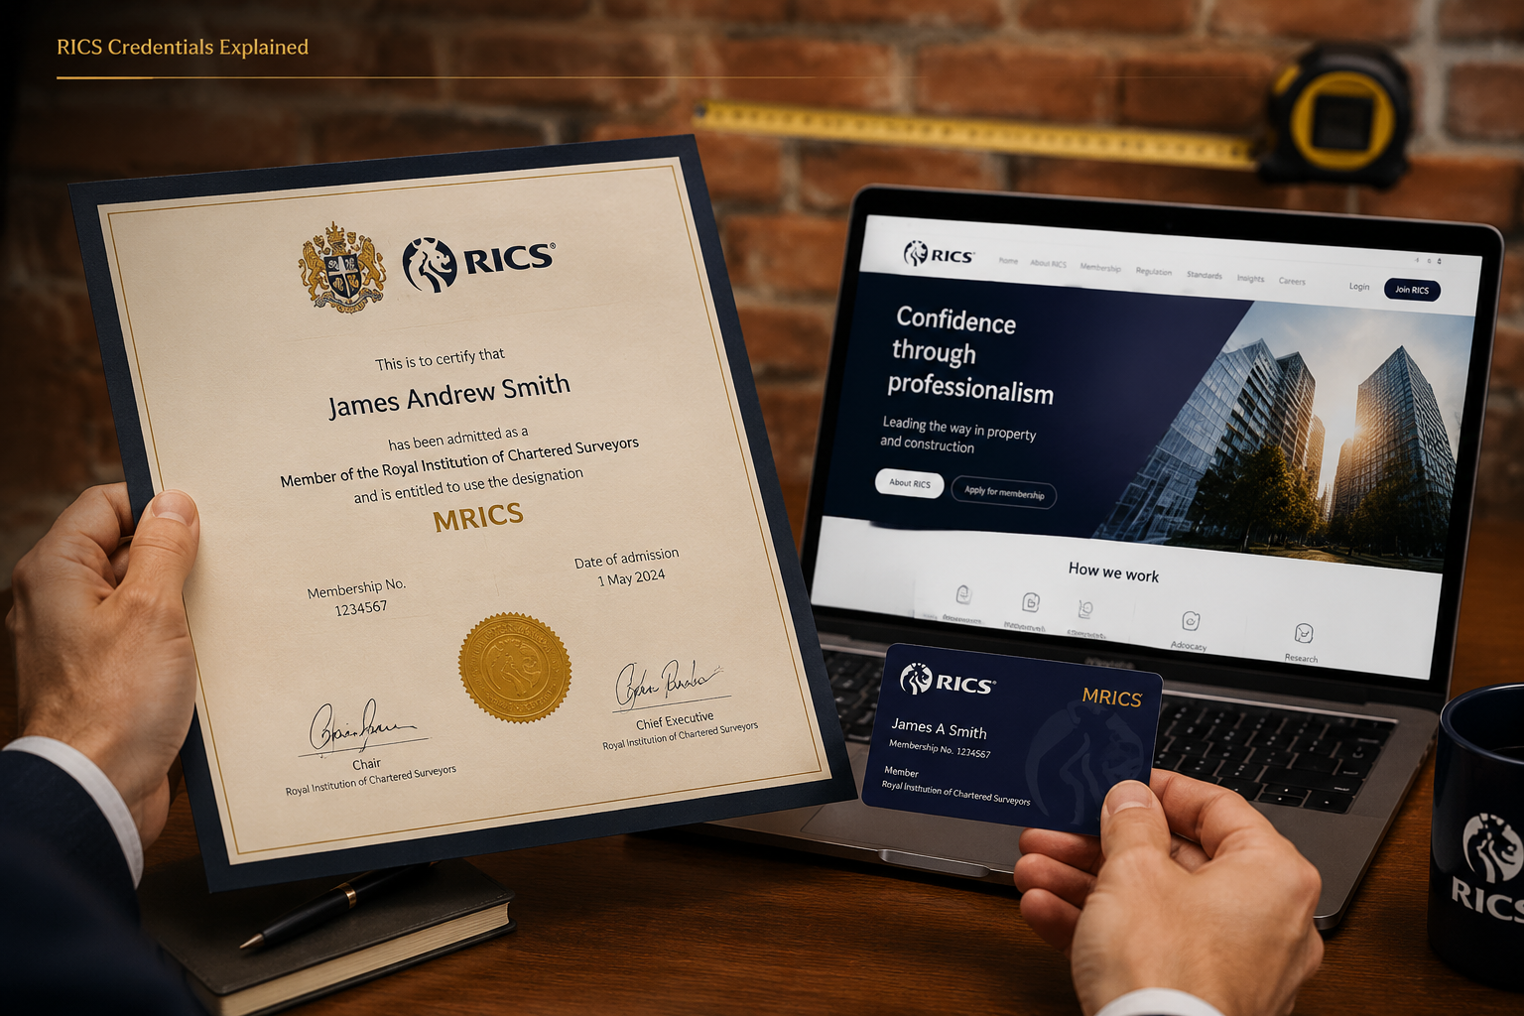Click the Apply for membership button
1524x1016 pixels.
pos(1004,492)
